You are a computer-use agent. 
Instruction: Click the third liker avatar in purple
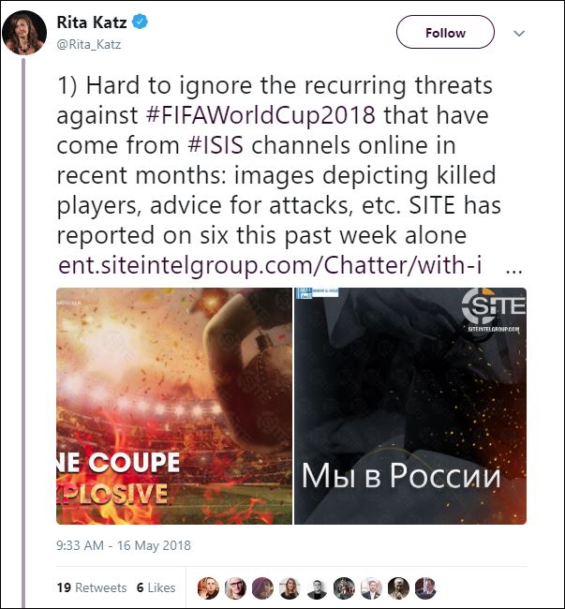pyautogui.click(x=262, y=588)
